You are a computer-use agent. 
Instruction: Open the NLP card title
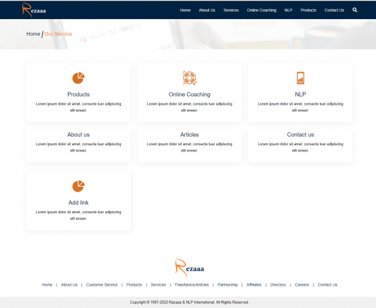click(300, 94)
